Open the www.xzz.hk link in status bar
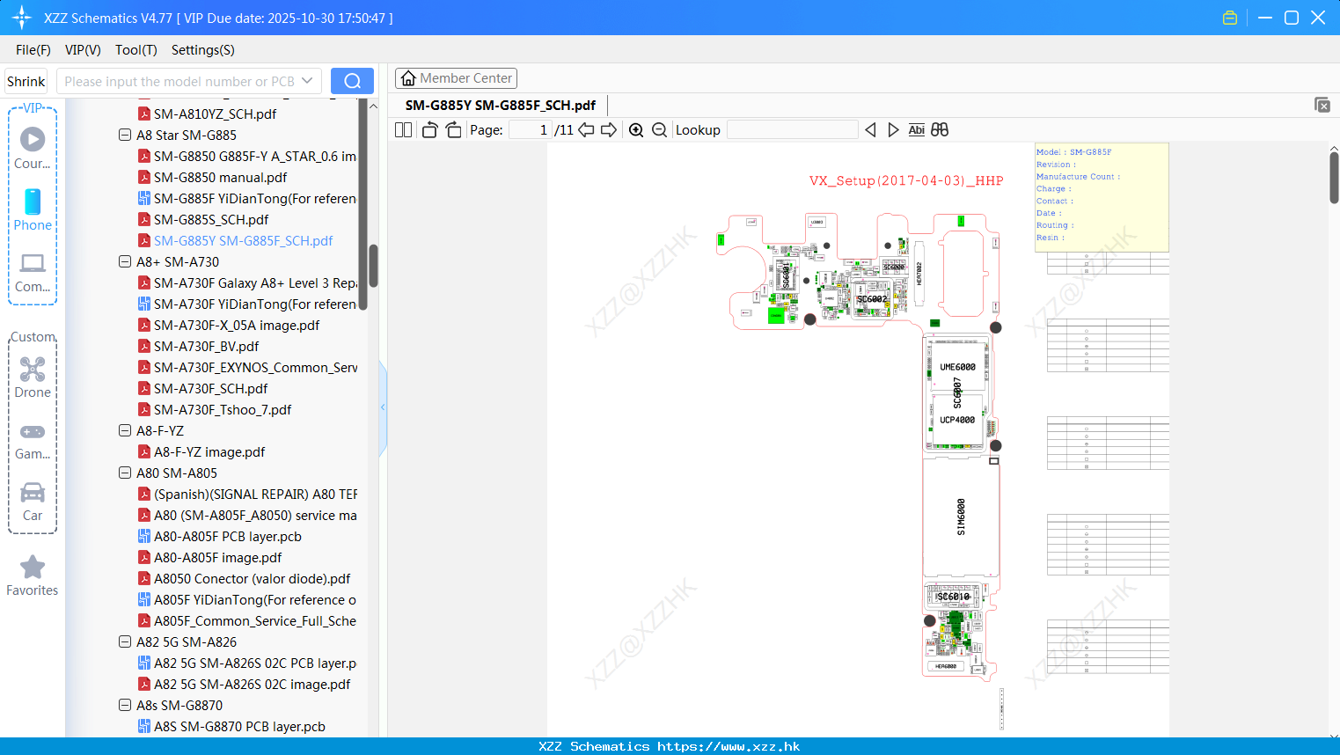 point(729,746)
